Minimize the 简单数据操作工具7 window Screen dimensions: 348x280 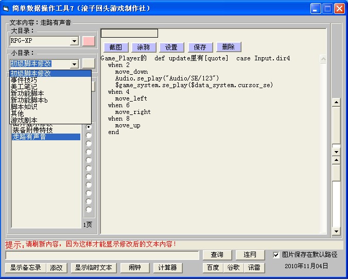click(x=316, y=9)
